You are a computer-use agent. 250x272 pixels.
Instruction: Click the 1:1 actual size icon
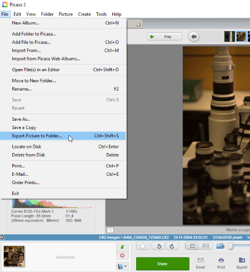point(206,246)
